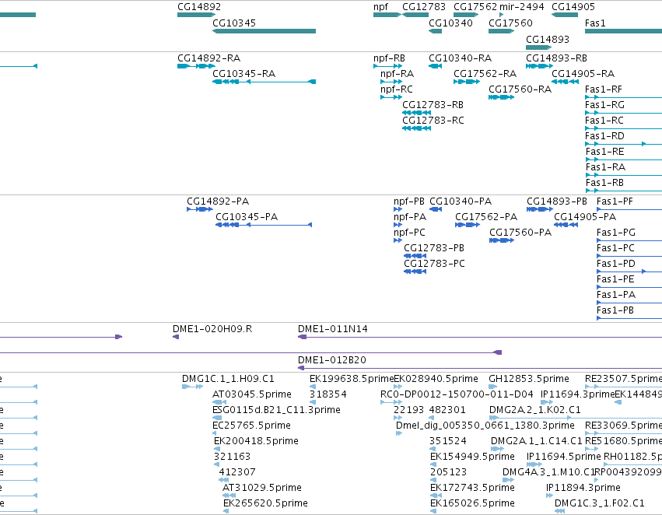Open the EC25765.5prime EST label
Image resolution: width=662 pixels, height=515 pixels.
click(x=251, y=426)
